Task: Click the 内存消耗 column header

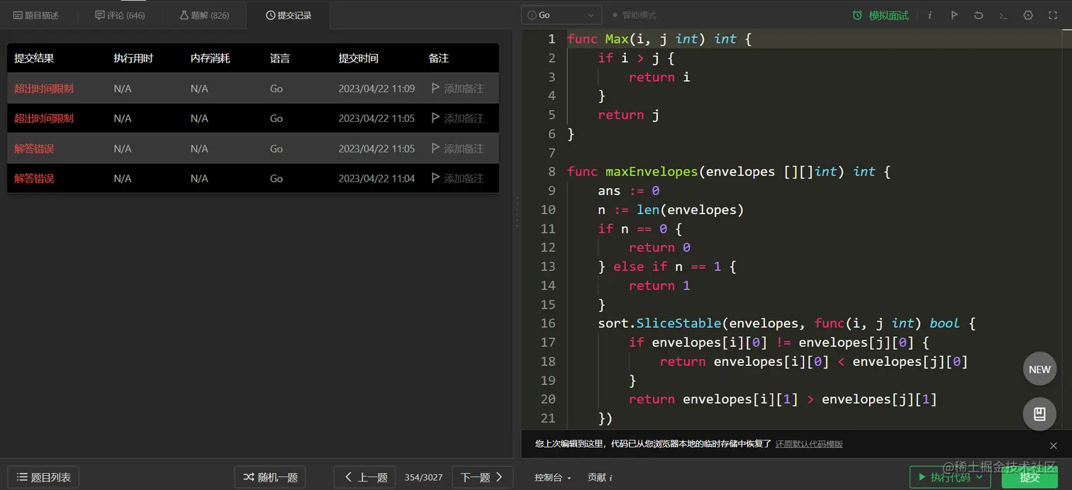Action: click(210, 58)
